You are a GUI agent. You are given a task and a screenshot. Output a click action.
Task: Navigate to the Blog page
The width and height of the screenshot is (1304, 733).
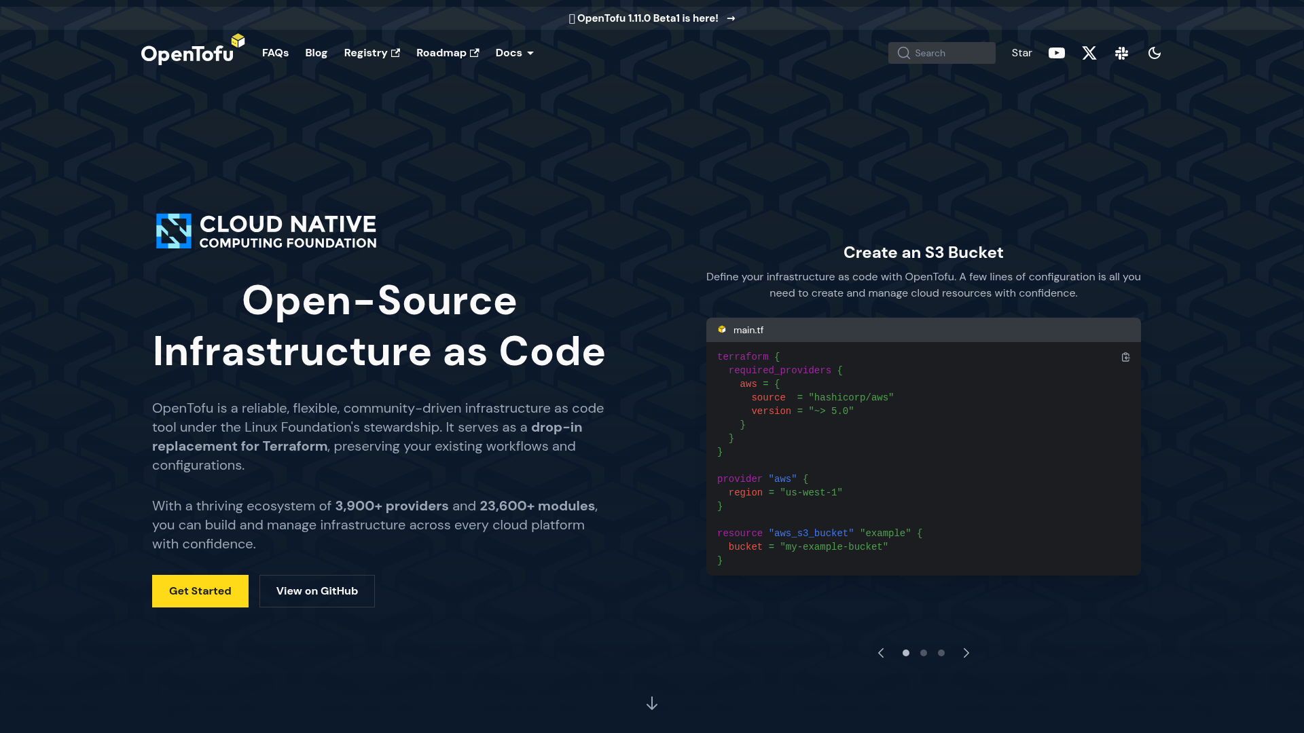coord(316,53)
